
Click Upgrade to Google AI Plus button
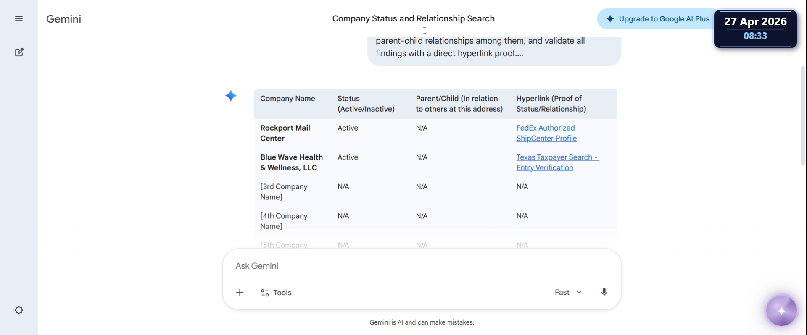coord(658,19)
